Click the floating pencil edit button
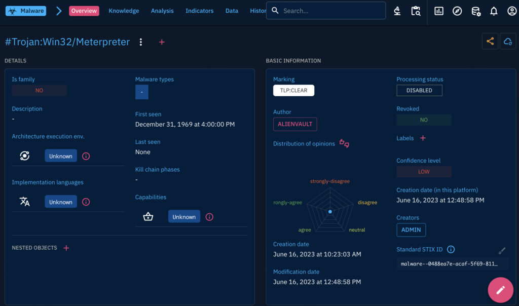Screen dimensions: 519x306 pyautogui.click(x=500, y=290)
